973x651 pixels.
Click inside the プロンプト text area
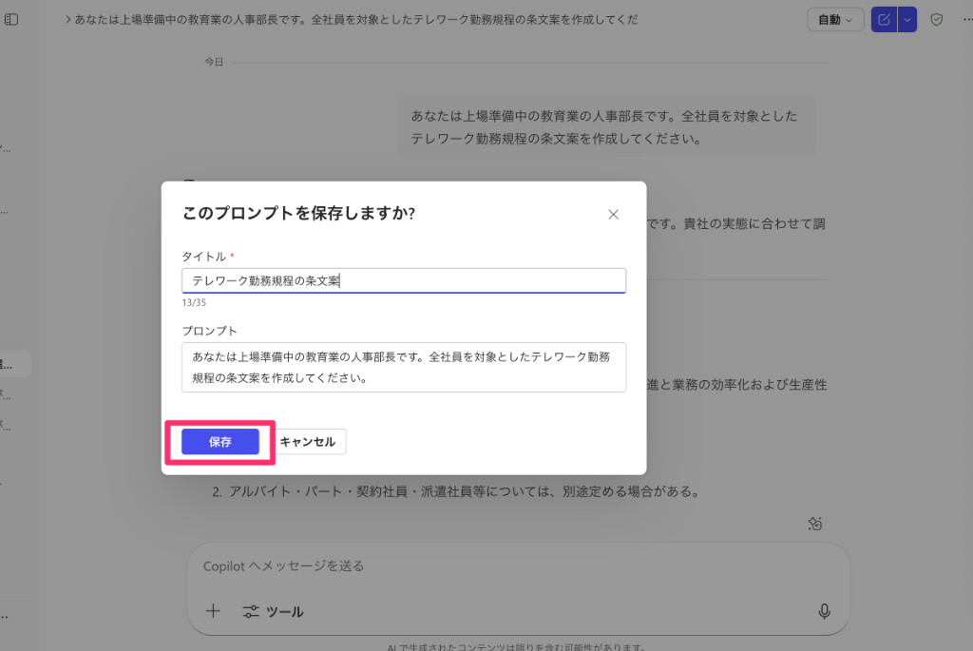click(x=403, y=367)
